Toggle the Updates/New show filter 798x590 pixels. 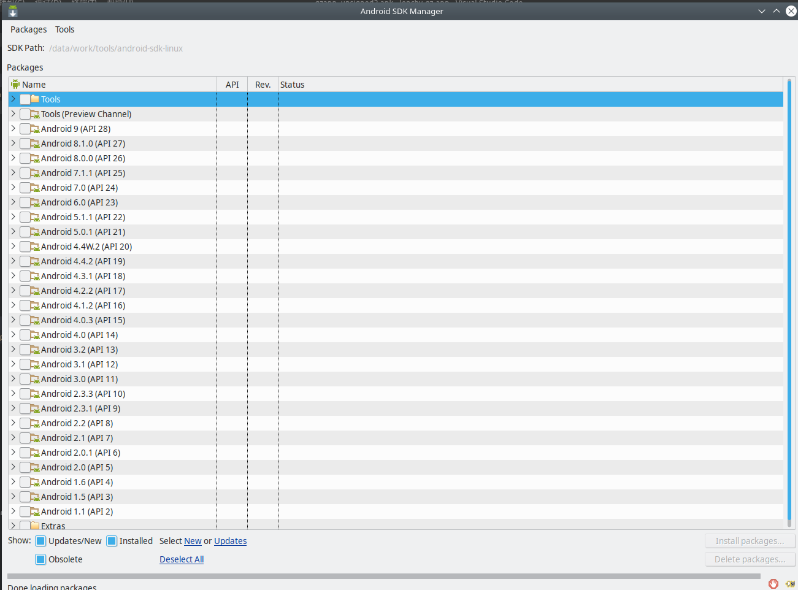pos(40,541)
